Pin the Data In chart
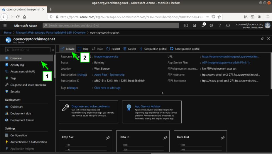272x154 pixels. 165,138
